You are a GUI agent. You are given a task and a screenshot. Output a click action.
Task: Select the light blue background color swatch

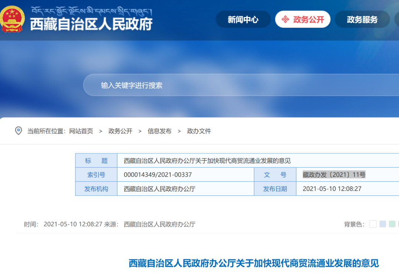click(x=383, y=224)
